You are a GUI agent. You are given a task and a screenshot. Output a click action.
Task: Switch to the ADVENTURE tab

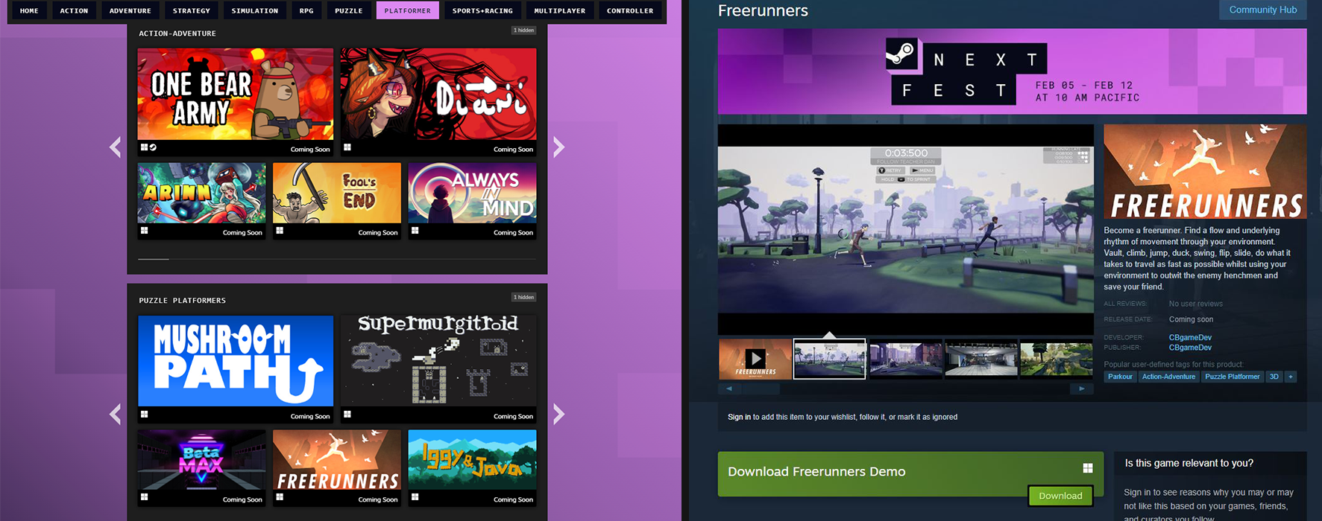130,10
